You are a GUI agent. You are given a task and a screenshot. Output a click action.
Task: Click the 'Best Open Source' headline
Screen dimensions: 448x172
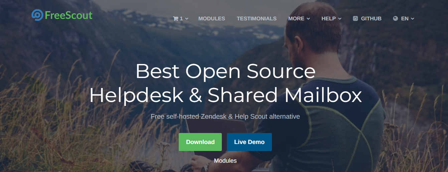click(x=225, y=71)
